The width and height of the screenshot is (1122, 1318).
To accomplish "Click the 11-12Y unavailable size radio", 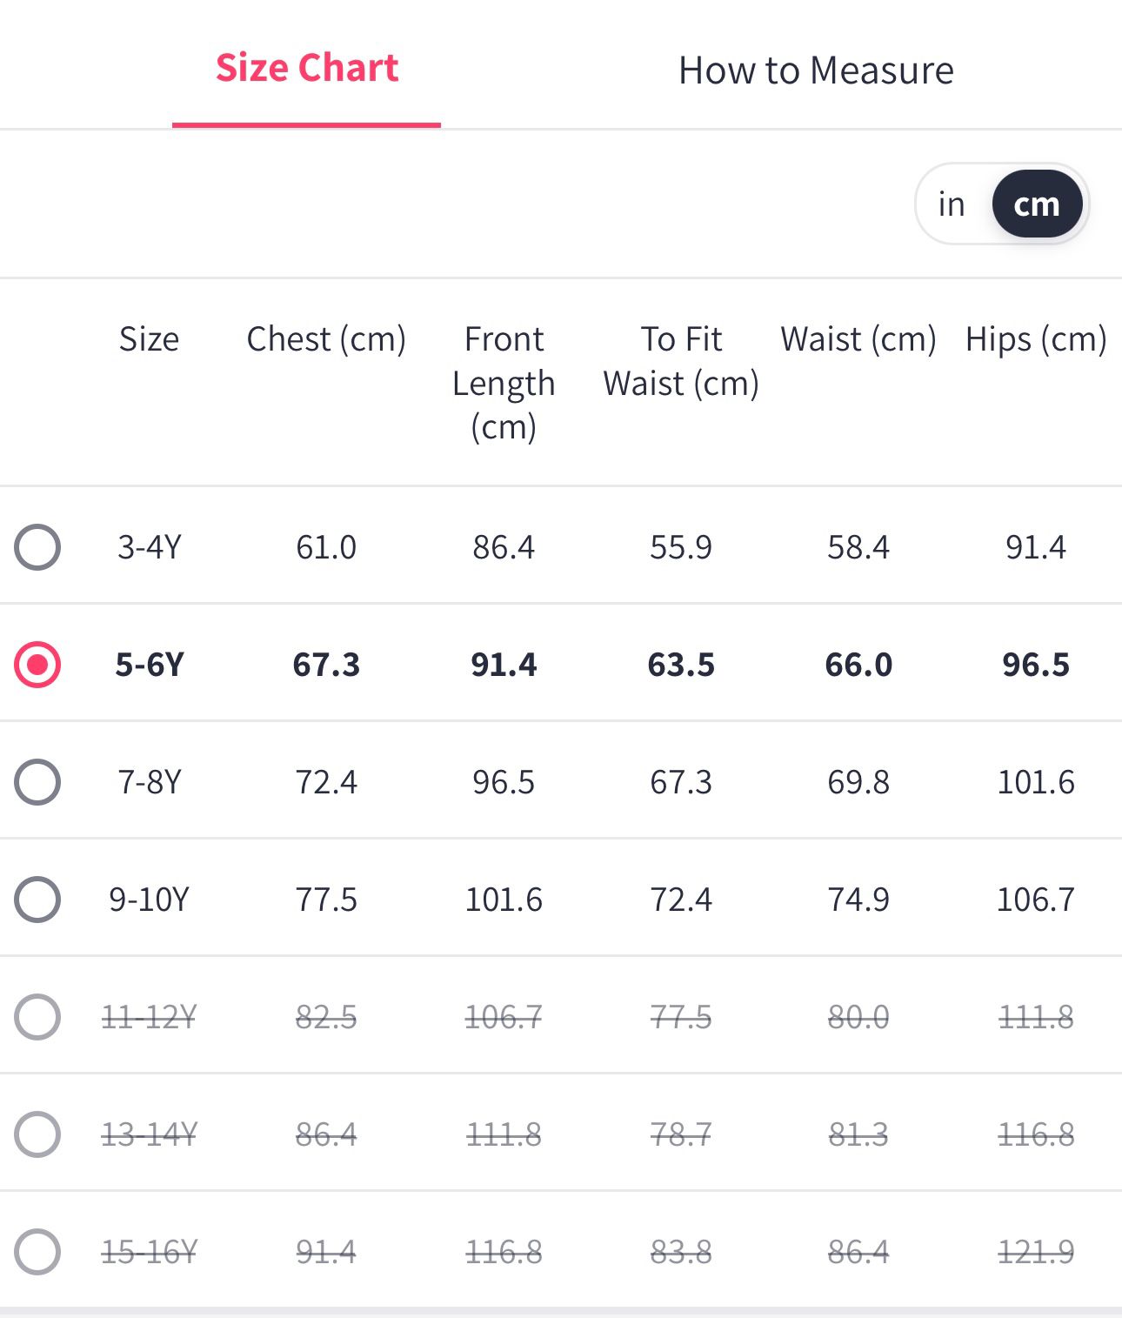I will [37, 1017].
